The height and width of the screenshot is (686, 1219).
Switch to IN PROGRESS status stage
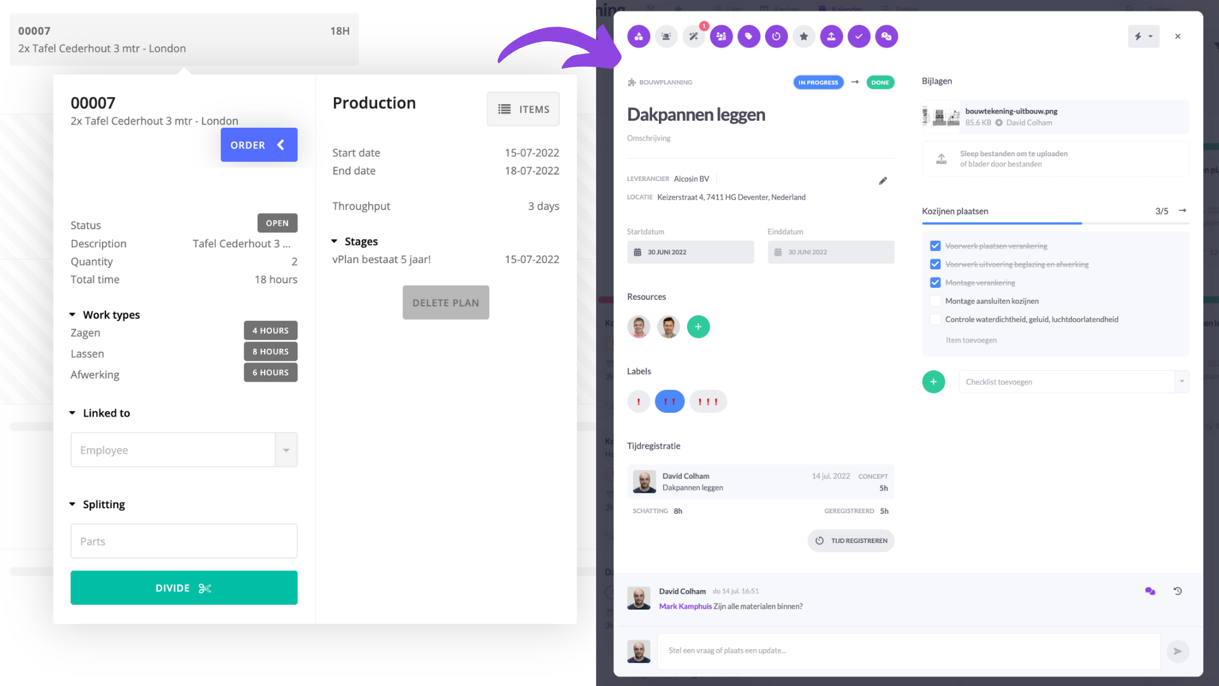click(x=818, y=81)
